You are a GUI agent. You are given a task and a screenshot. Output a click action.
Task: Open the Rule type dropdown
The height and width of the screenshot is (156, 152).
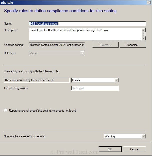click(57, 53)
